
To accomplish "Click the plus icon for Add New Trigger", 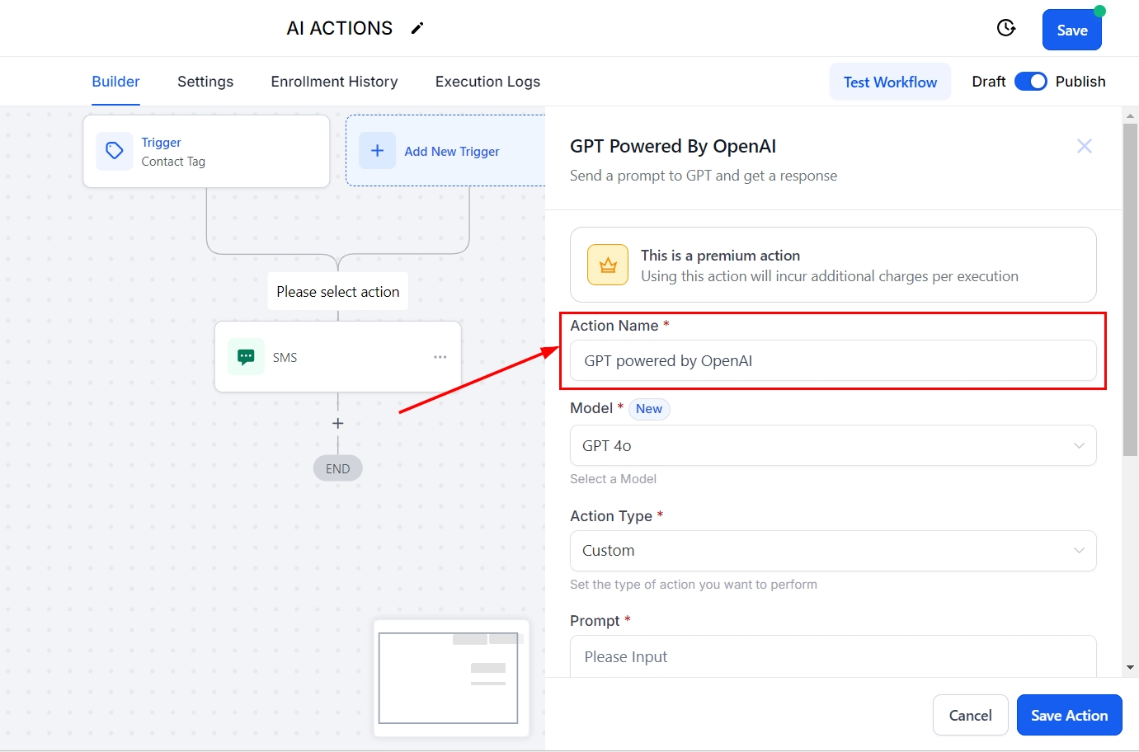I will point(377,151).
